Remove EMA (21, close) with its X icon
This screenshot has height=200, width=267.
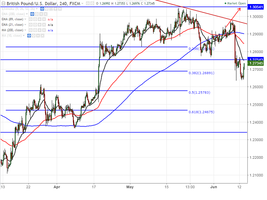pyautogui.click(x=44, y=25)
